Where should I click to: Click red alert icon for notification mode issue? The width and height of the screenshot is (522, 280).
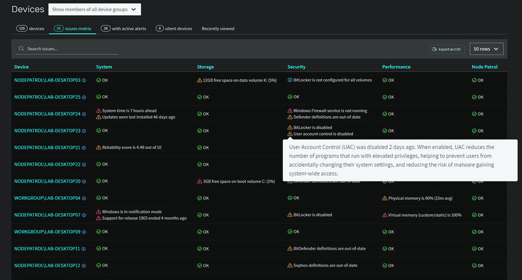[x=98, y=211]
